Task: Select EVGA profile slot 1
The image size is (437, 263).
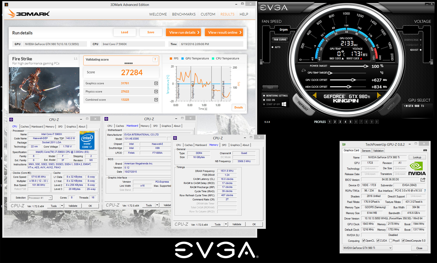Action: click(x=330, y=122)
